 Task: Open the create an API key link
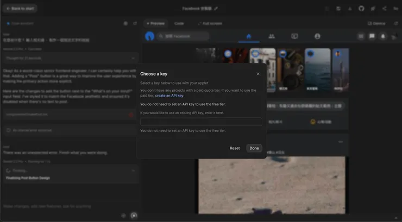pyautogui.click(x=169, y=96)
